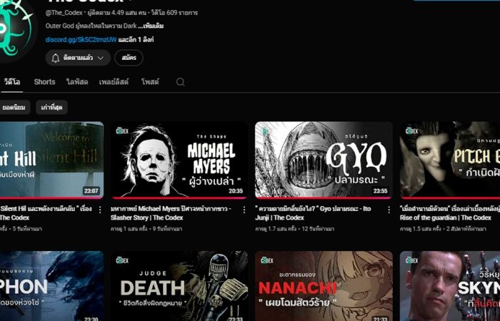
Task: Open the three-dot menu for Gyo video
Action: [389, 210]
